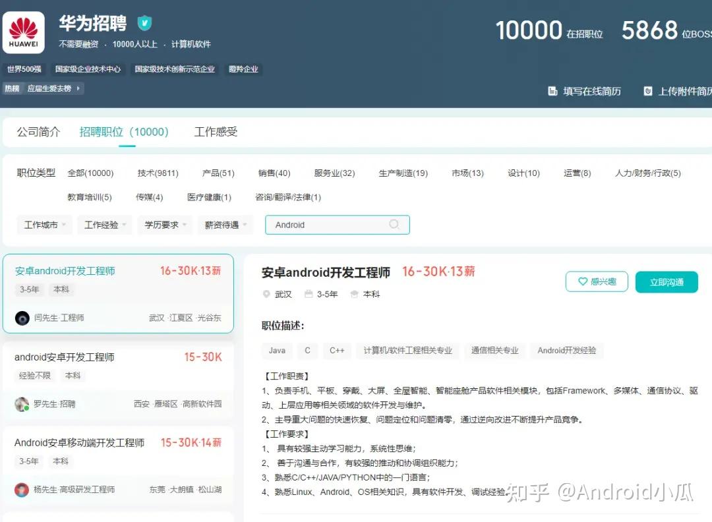The width and height of the screenshot is (712, 522).
Task: Click the 国家级技术创新示范企业 tag
Action: [x=175, y=69]
